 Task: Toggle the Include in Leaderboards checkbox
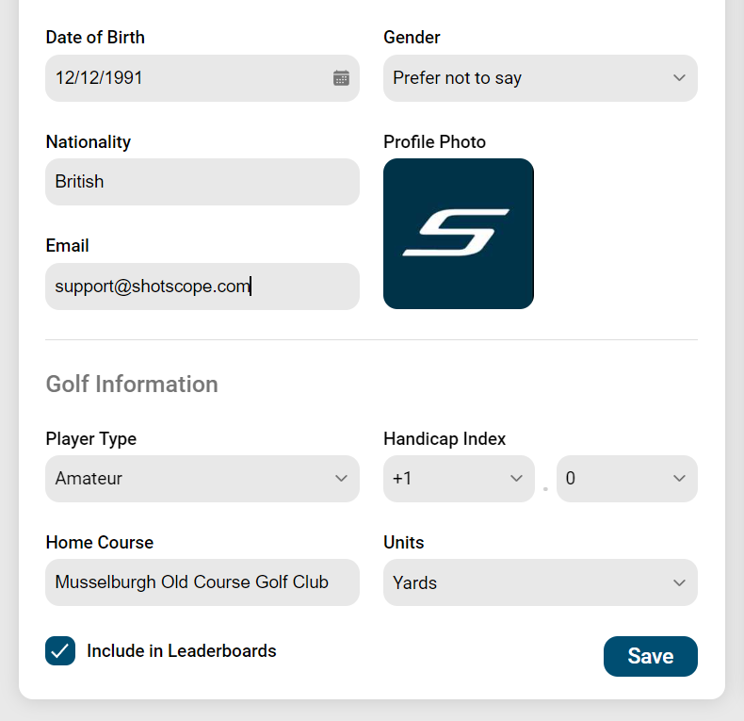(60, 650)
